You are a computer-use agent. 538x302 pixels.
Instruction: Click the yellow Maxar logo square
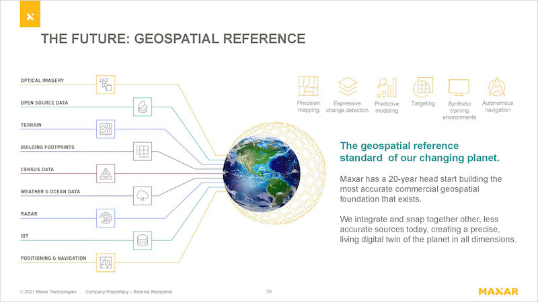pyautogui.click(x=30, y=13)
